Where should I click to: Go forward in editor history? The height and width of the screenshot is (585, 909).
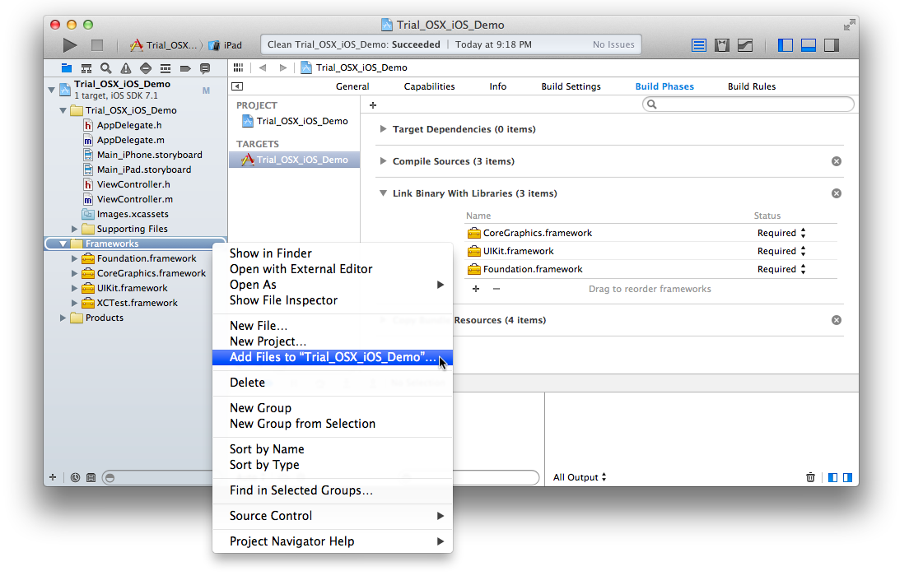(x=283, y=67)
